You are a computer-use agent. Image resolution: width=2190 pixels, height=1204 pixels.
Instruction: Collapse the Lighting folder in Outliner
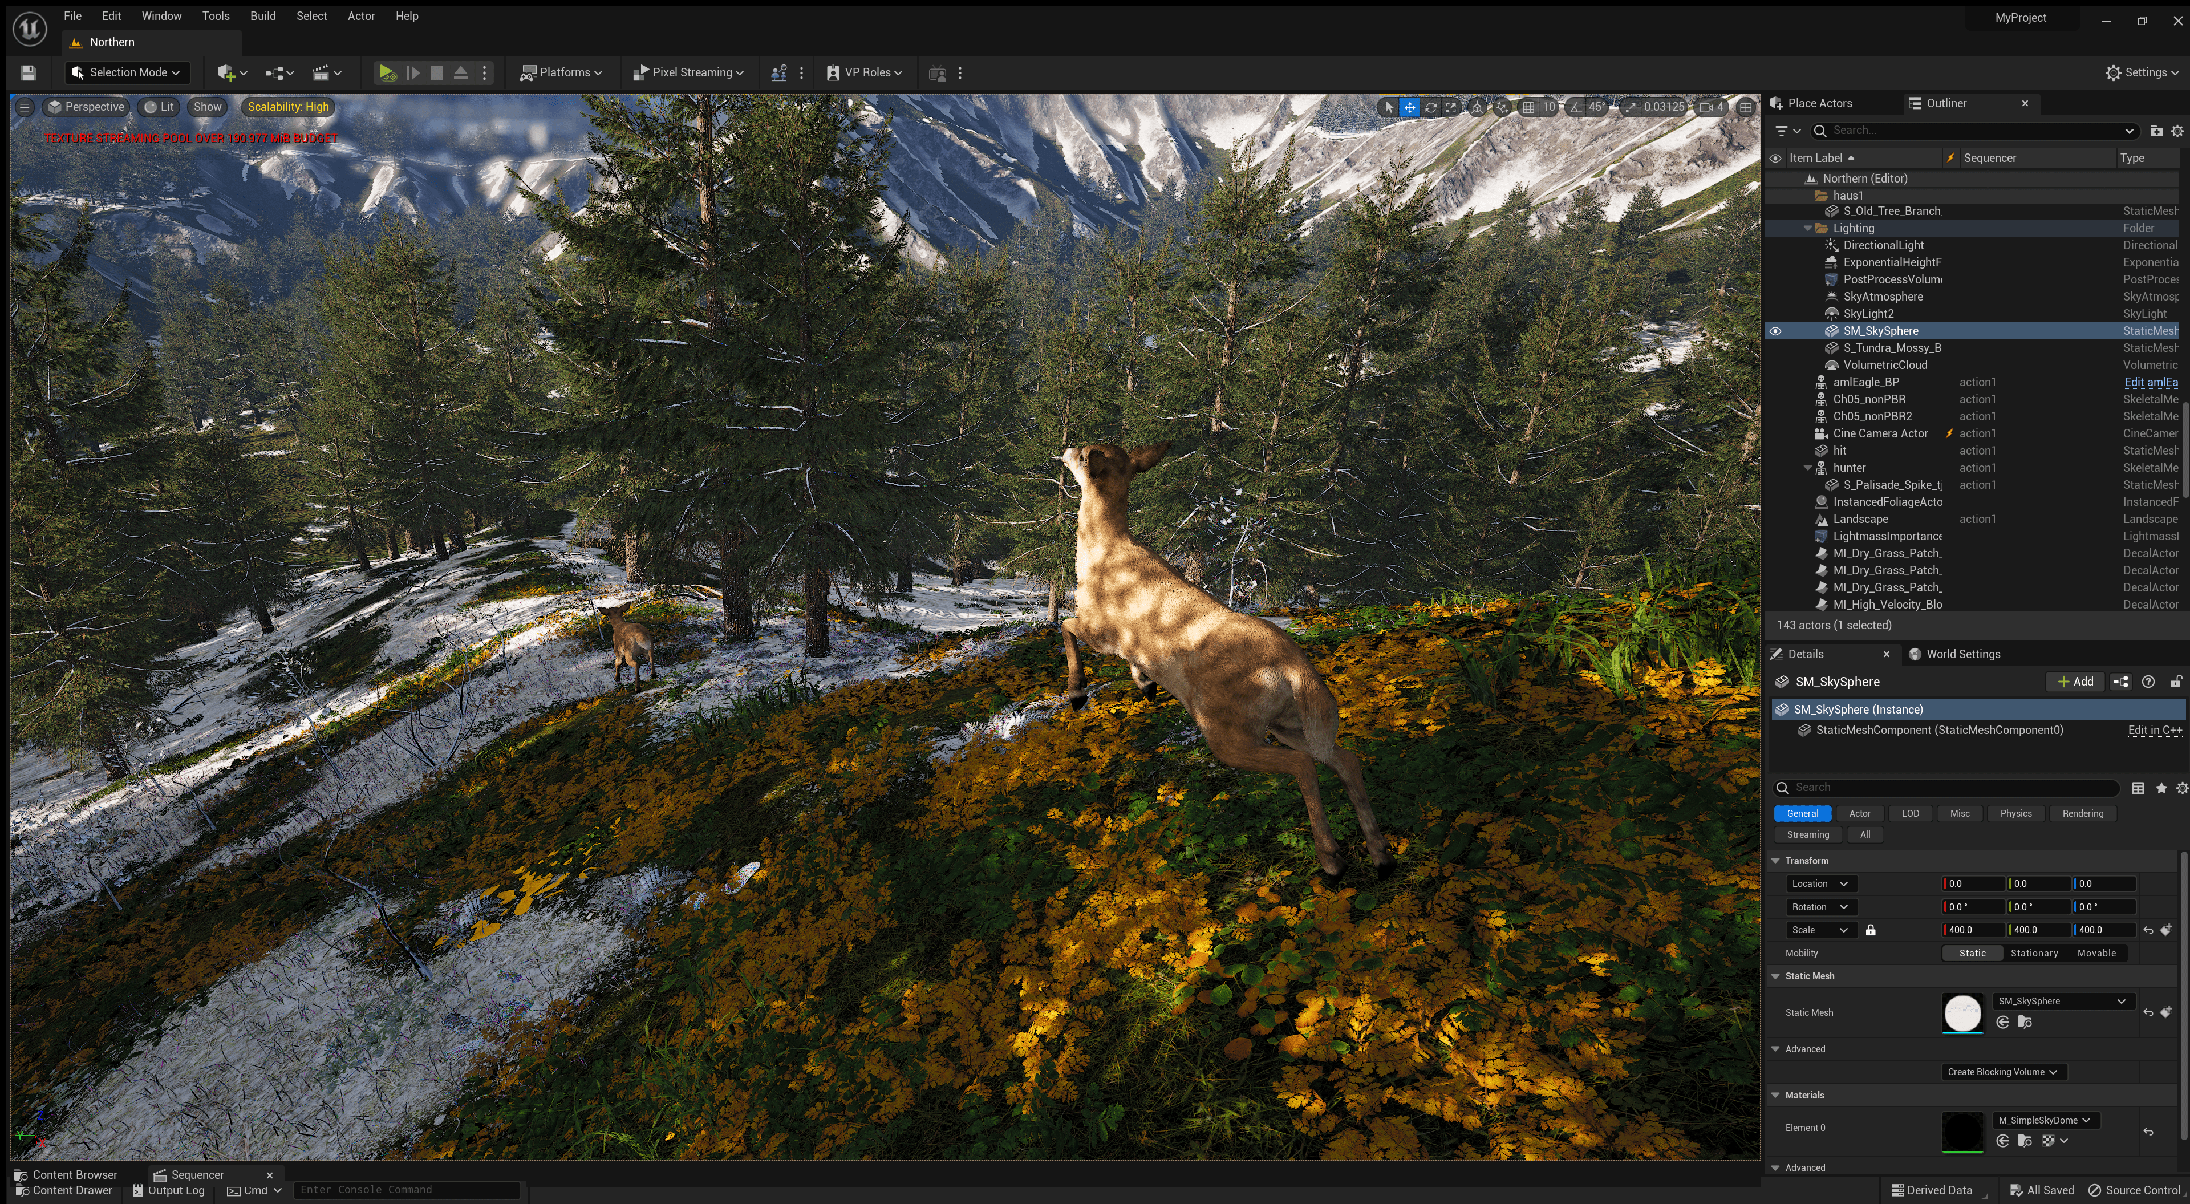coord(1808,229)
